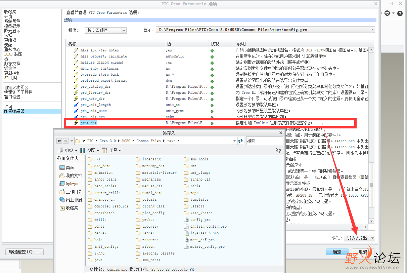Open the 视图 menu in Save As

[x=89, y=150]
